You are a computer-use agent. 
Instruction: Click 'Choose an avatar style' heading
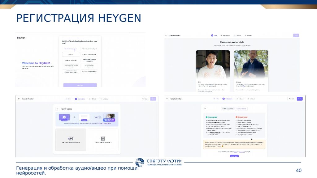click(x=232, y=42)
